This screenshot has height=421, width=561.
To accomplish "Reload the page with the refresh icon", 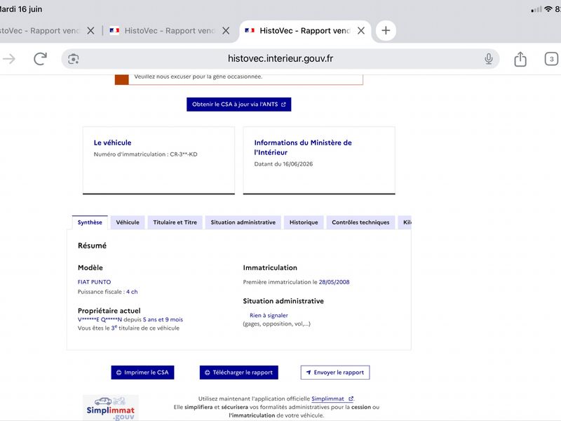I will pos(40,59).
